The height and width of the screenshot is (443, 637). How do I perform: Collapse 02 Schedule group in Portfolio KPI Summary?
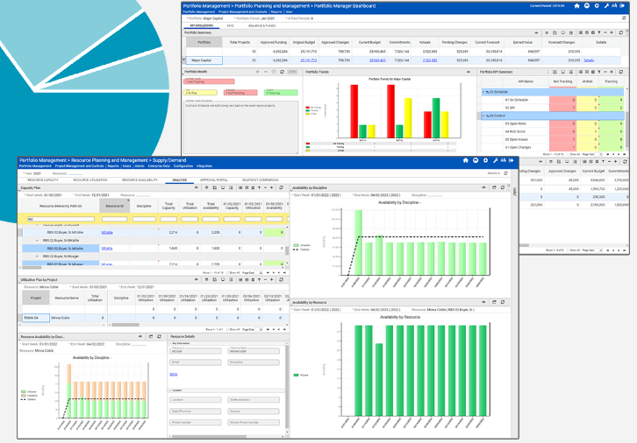coord(483,92)
